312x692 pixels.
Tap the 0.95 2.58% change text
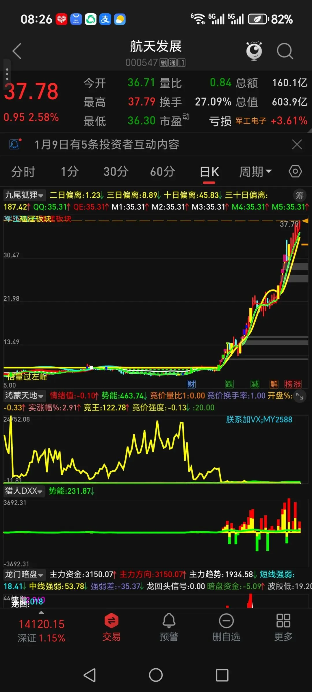(x=31, y=117)
